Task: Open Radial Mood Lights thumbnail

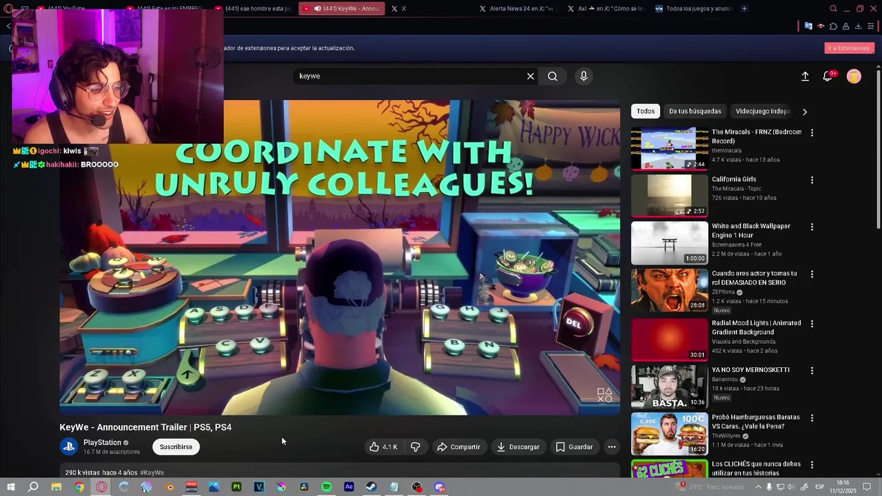Action: click(x=670, y=339)
